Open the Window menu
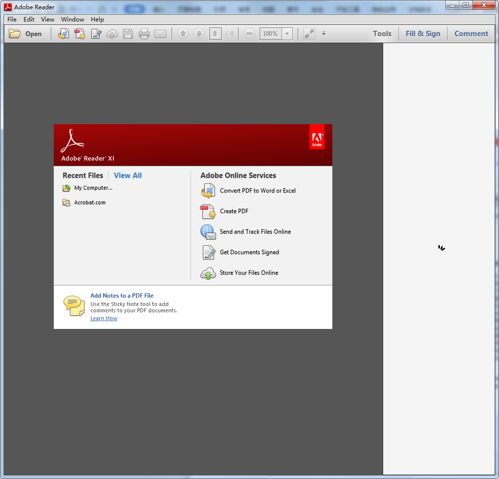499x479 pixels. (72, 19)
